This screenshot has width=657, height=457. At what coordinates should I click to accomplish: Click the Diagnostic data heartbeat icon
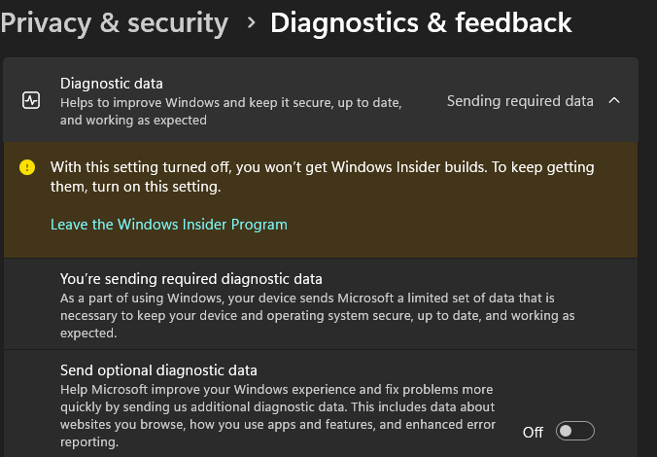tap(31, 101)
